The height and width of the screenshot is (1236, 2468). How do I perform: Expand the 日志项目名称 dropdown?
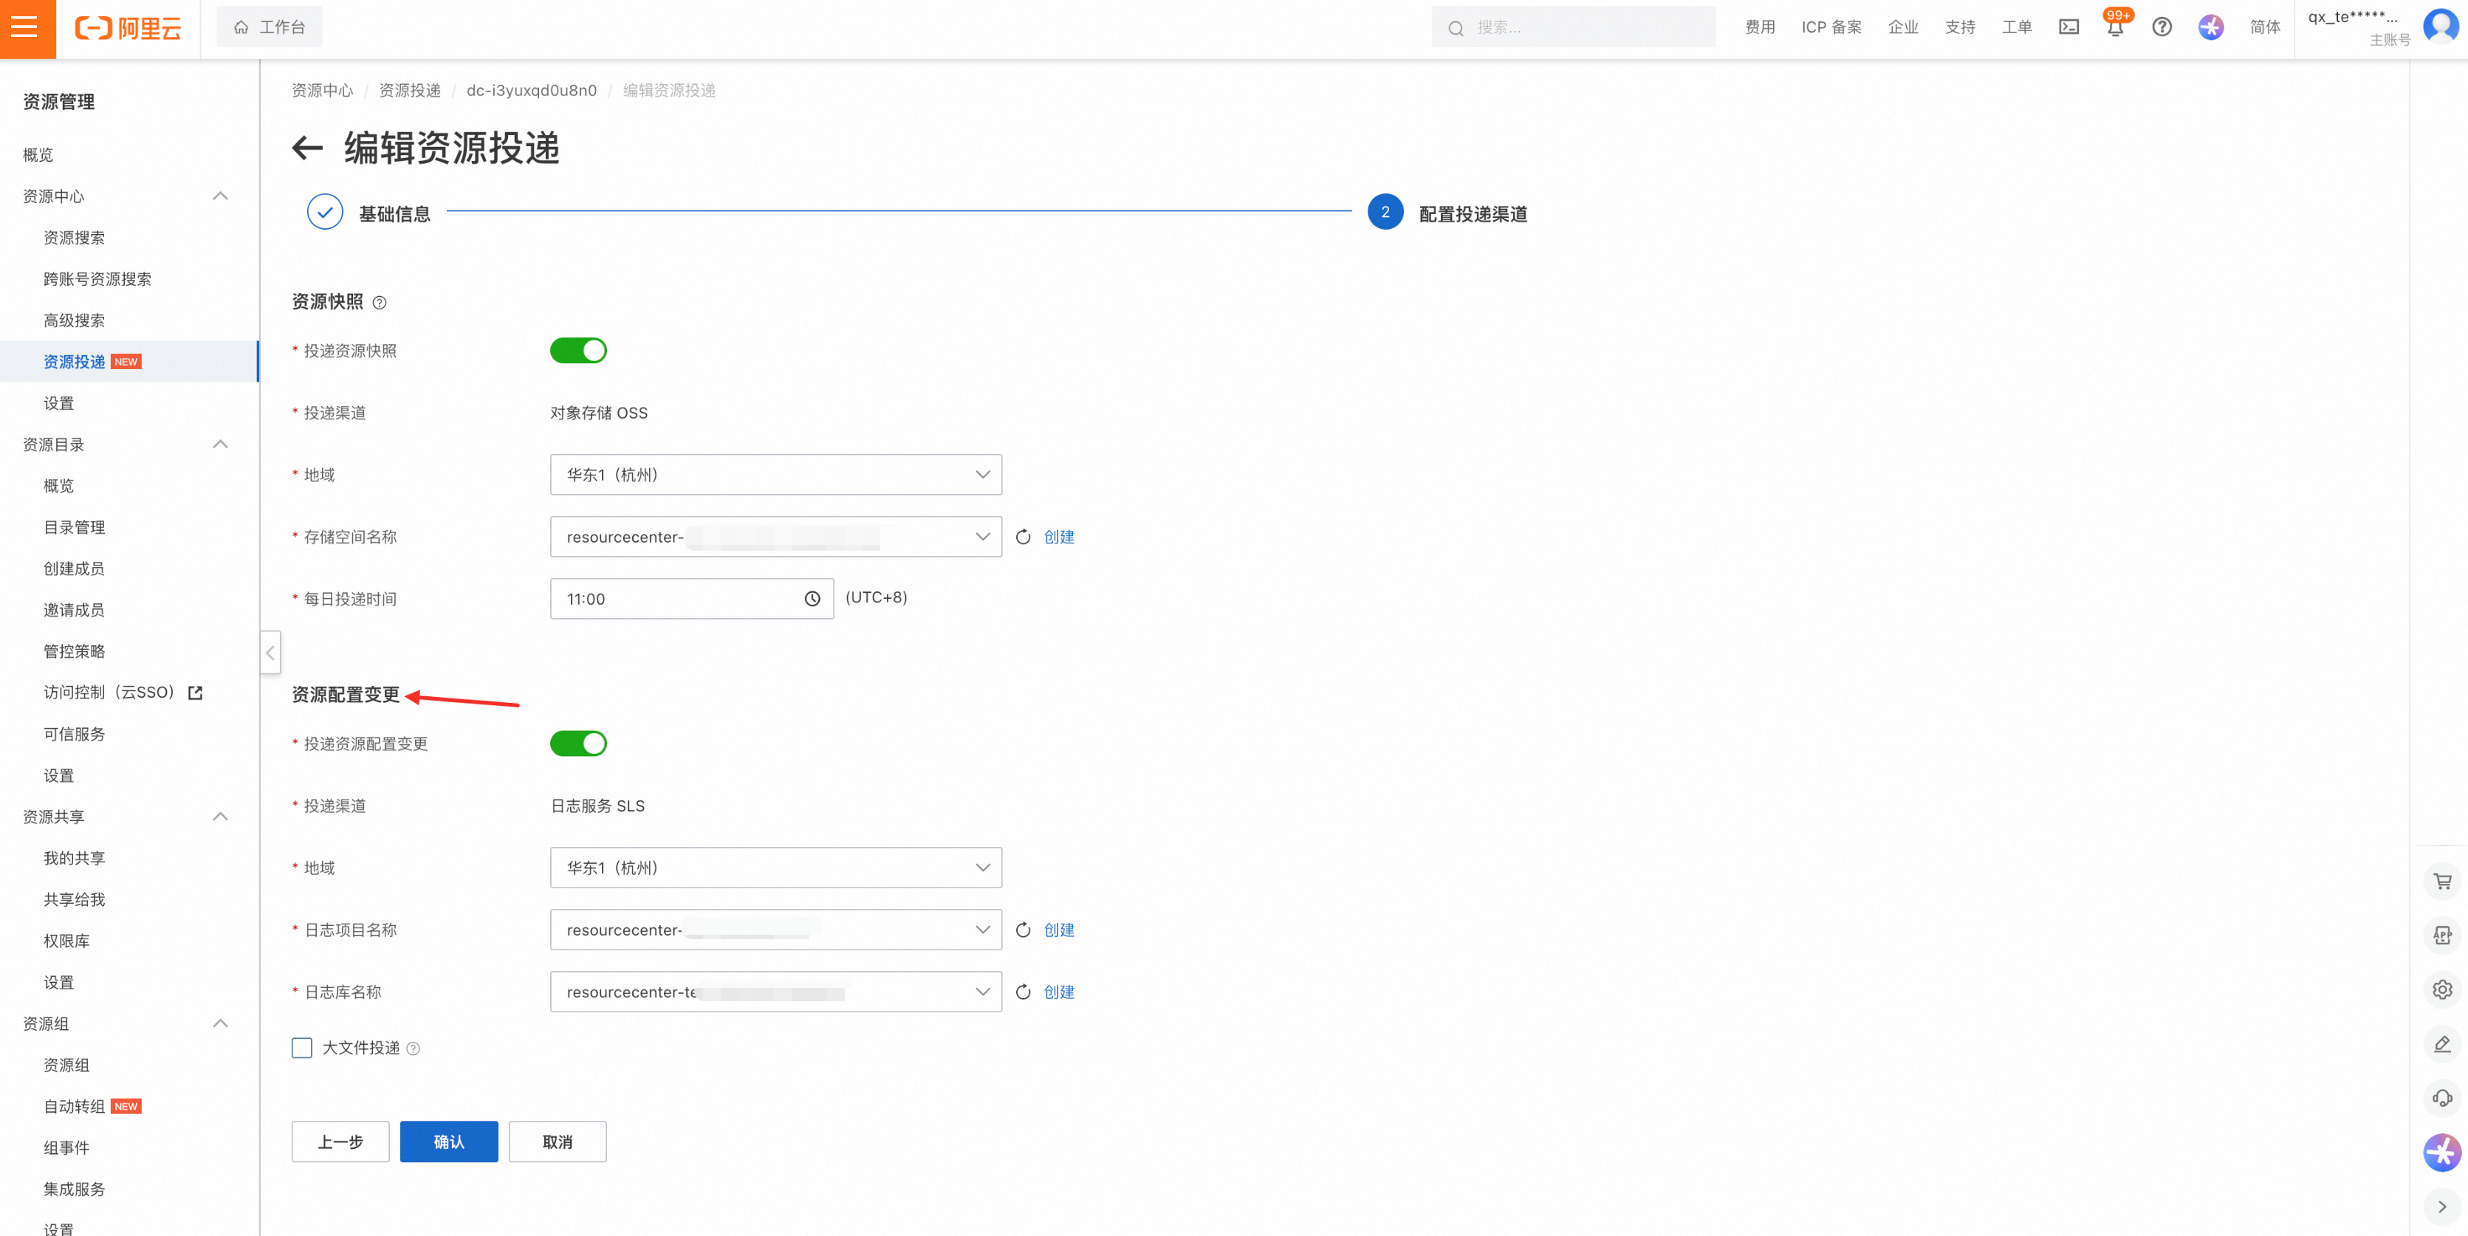click(775, 930)
